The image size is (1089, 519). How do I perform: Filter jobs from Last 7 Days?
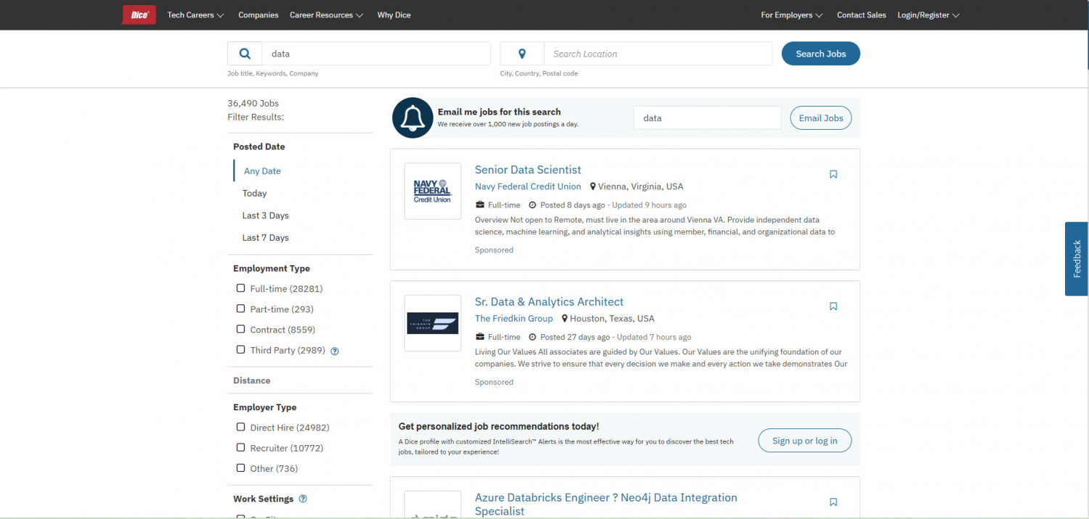click(266, 238)
